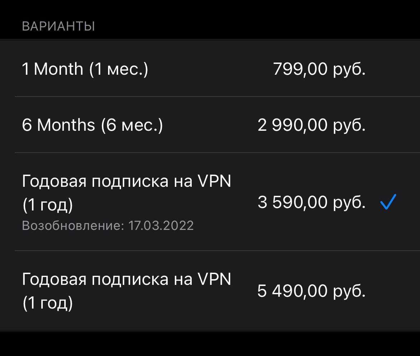Choose the yearly VPN plan for 3 590,00 руб.
Viewport: 420px width, 356px height.
coord(210,202)
